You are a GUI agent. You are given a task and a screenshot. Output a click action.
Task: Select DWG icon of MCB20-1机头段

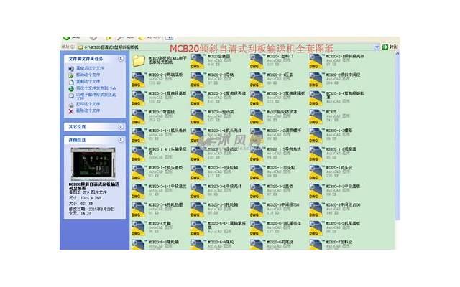coord(316,172)
